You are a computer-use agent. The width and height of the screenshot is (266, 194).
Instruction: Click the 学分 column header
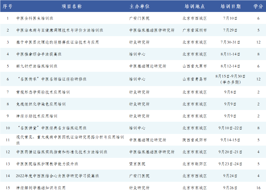click(x=258, y=7)
